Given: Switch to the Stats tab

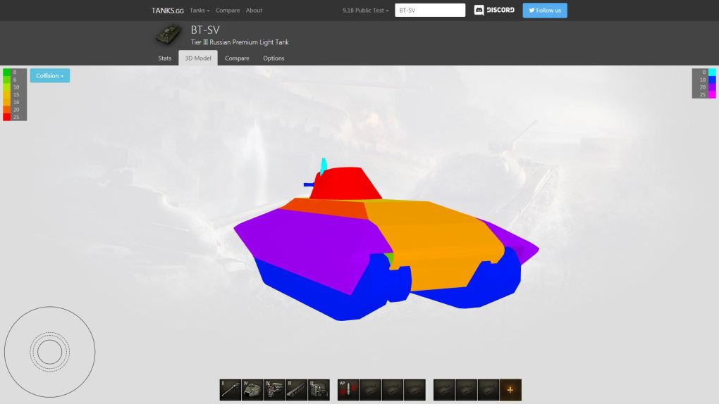Looking at the screenshot, I should pyautogui.click(x=165, y=58).
